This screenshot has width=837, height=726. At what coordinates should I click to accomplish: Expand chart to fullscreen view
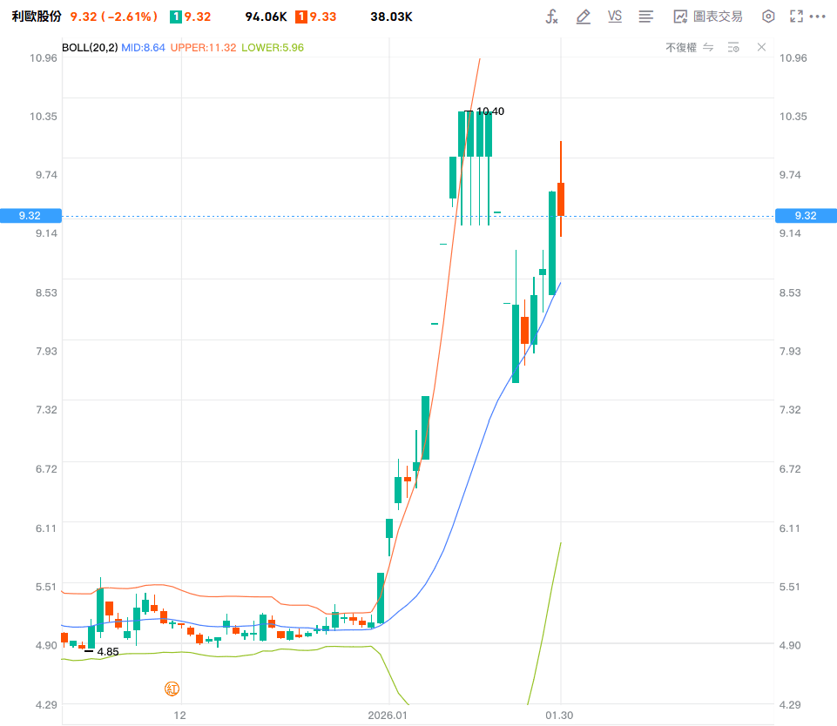[796, 17]
